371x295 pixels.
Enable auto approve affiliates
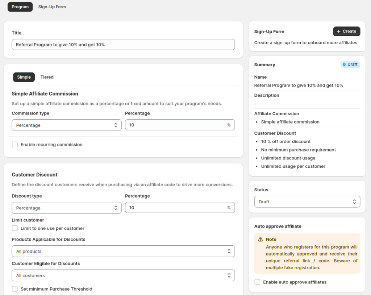257,282
